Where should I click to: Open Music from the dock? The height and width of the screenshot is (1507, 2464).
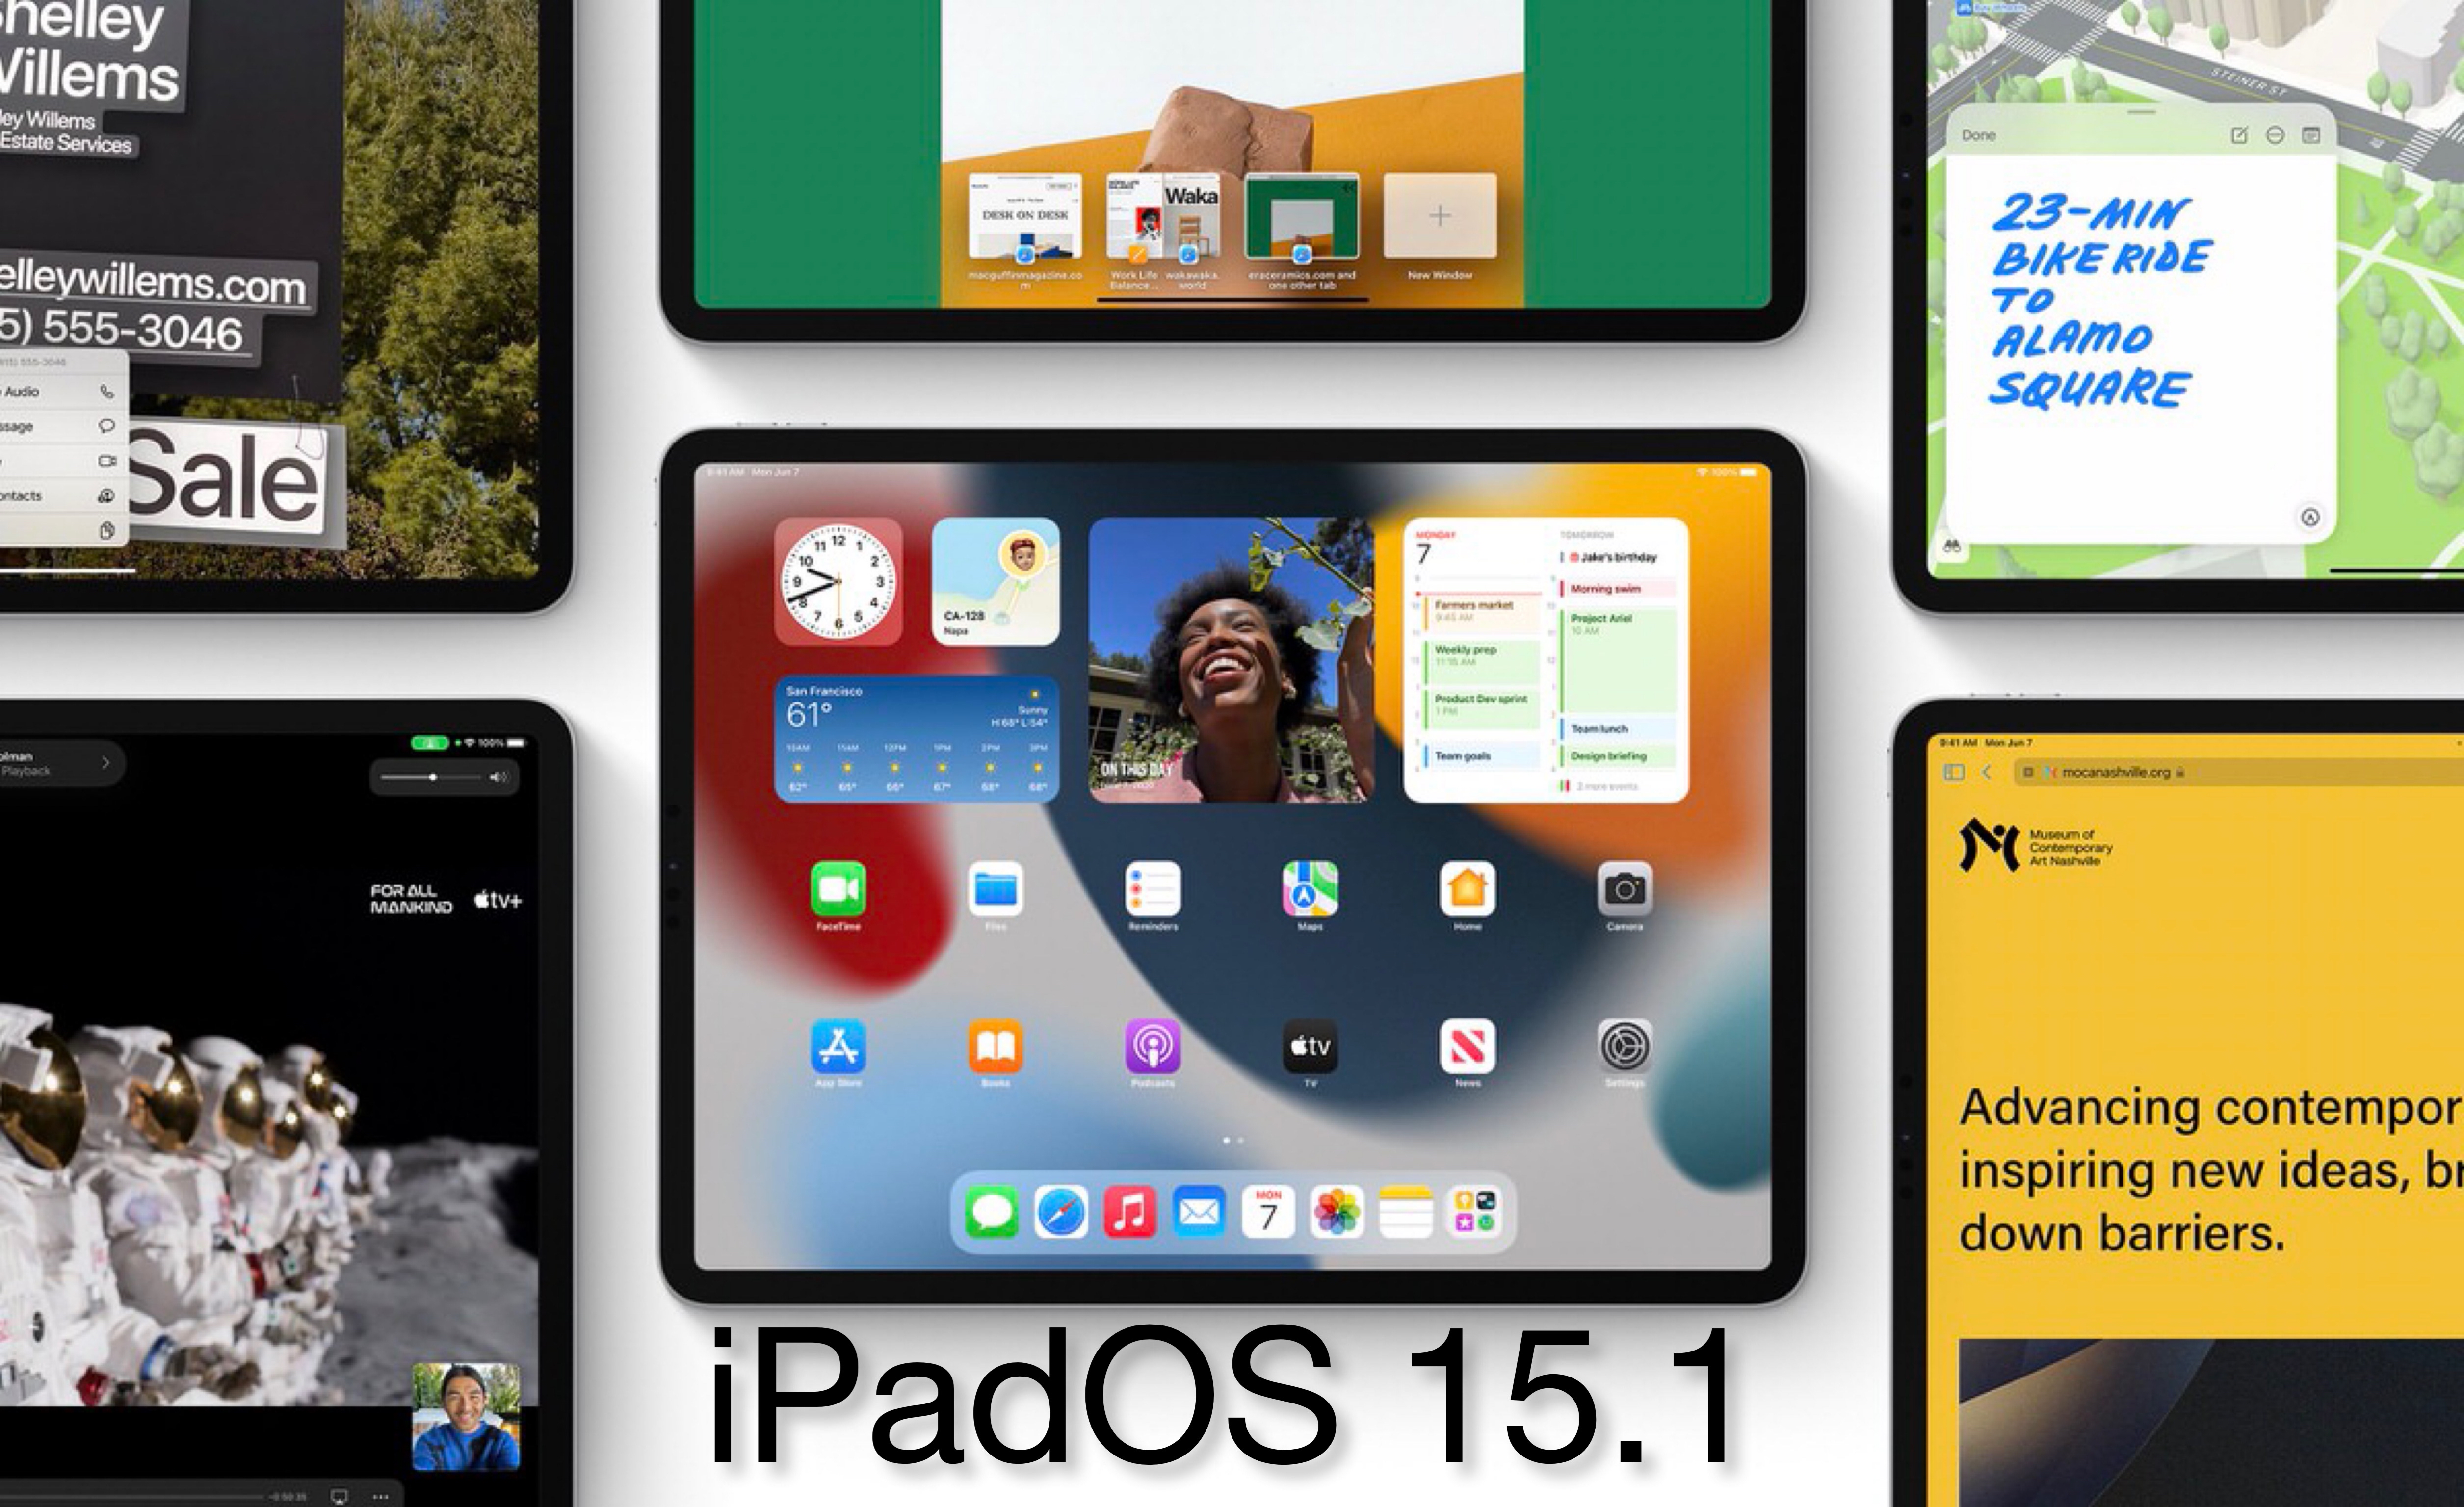click(x=1130, y=1212)
